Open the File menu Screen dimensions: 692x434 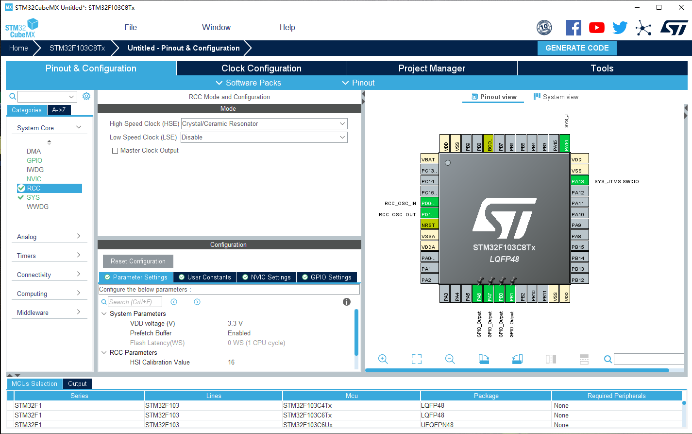(131, 27)
